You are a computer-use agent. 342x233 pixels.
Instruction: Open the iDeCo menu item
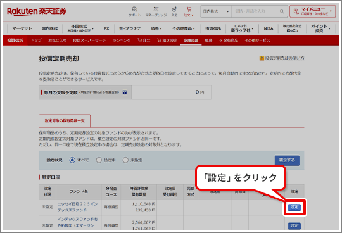click(x=292, y=28)
